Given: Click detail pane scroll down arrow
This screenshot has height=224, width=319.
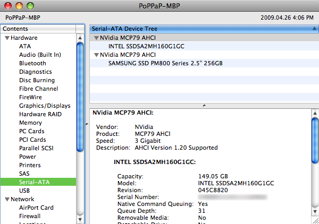Looking at the screenshot, I should coord(315,212).
